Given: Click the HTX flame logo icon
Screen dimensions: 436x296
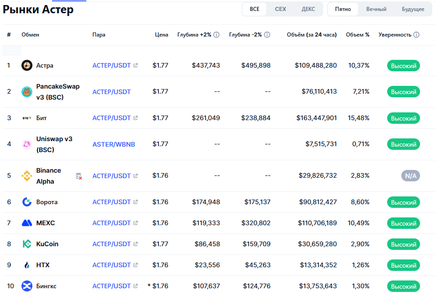Looking at the screenshot, I should 27,265.
